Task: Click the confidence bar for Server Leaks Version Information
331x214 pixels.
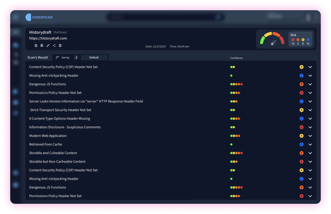Action: (234, 101)
